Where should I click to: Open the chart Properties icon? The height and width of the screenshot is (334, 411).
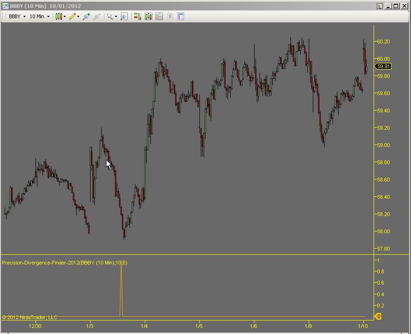coord(181,16)
